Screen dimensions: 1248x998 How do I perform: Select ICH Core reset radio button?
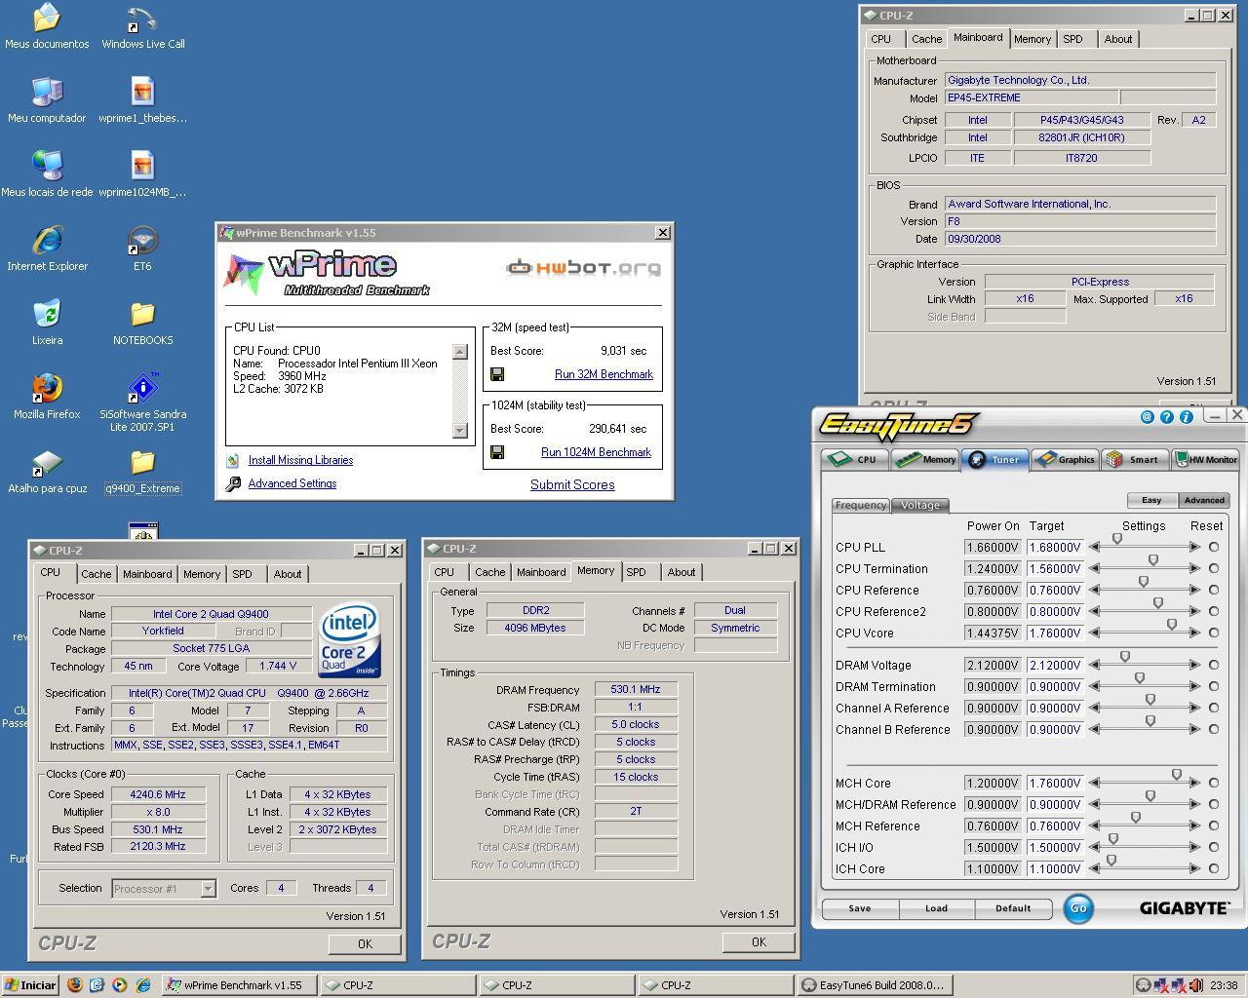[1214, 868]
